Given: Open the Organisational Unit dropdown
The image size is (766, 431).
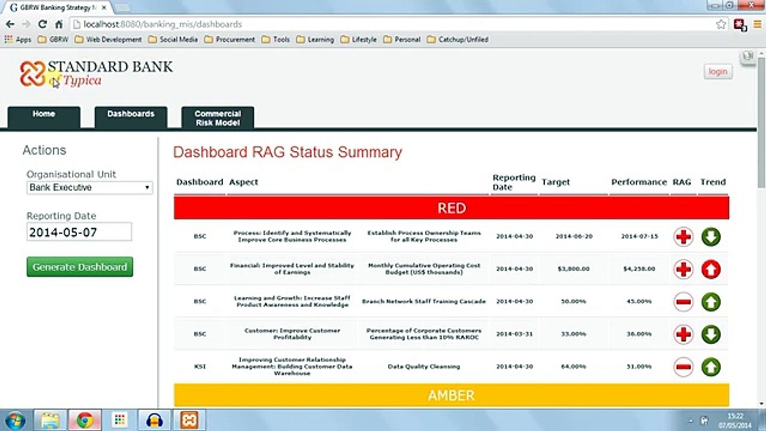Looking at the screenshot, I should pyautogui.click(x=90, y=187).
